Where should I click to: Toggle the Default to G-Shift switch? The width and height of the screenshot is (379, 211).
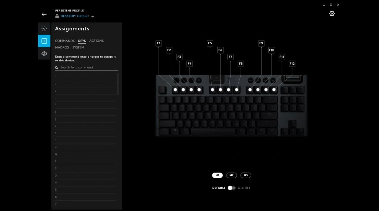[232, 188]
